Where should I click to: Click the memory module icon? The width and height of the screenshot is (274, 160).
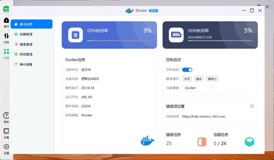[176, 35]
